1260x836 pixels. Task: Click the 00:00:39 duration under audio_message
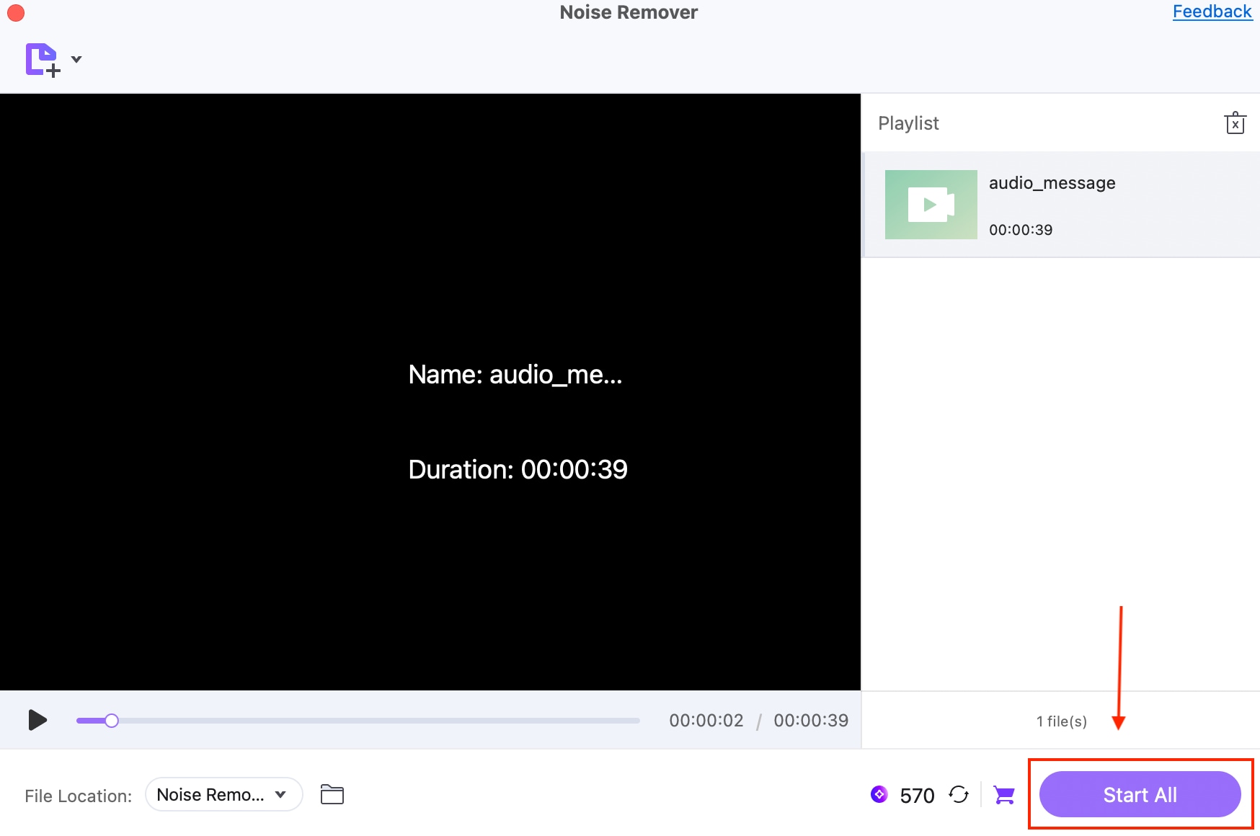[1021, 230]
